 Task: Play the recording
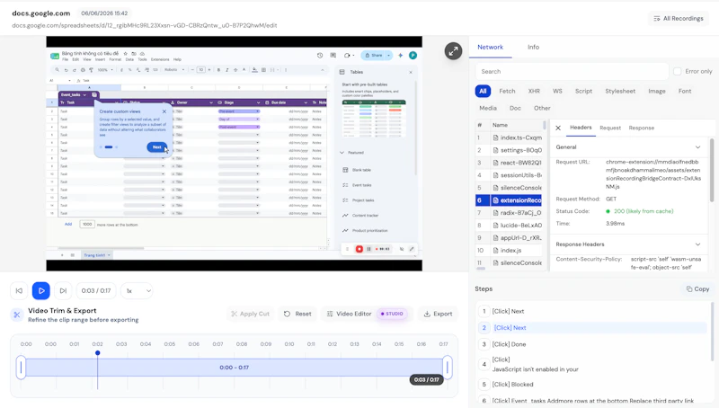[x=41, y=290]
